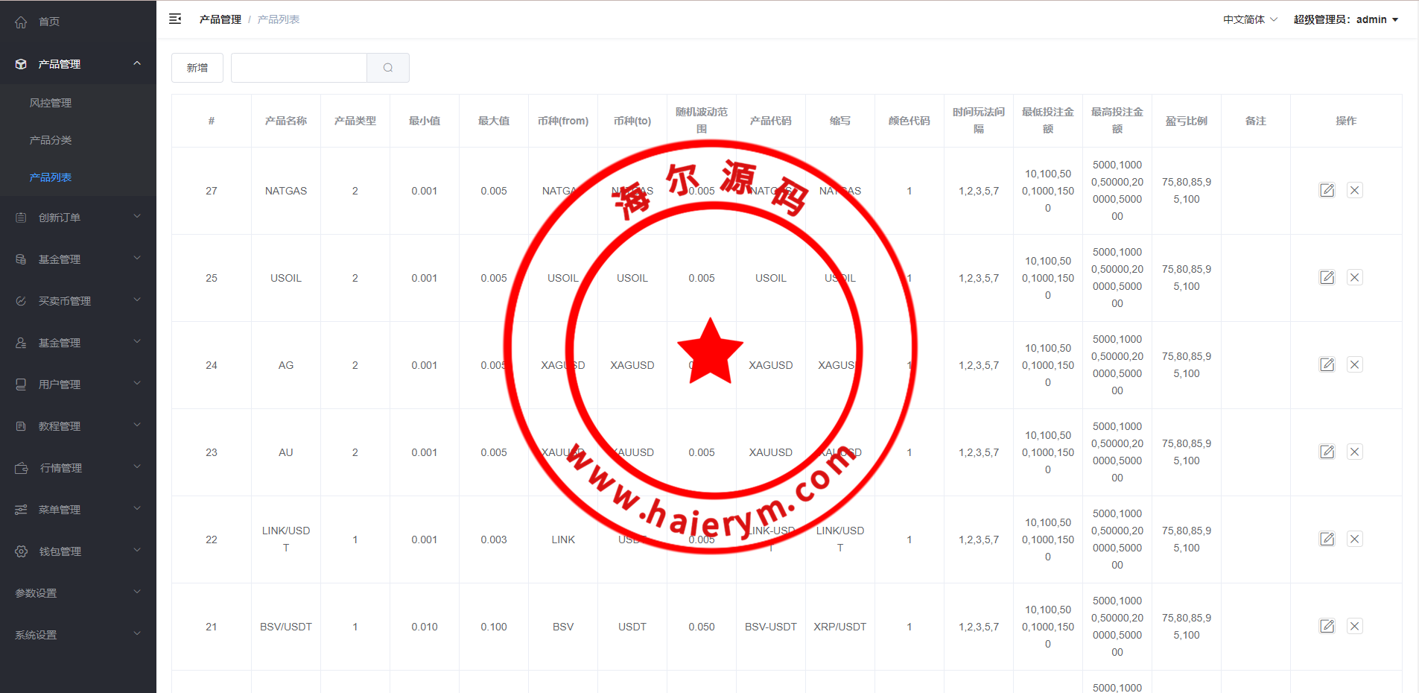Open the 中文简体 language dropdown
1419x693 pixels.
pyautogui.click(x=1249, y=19)
